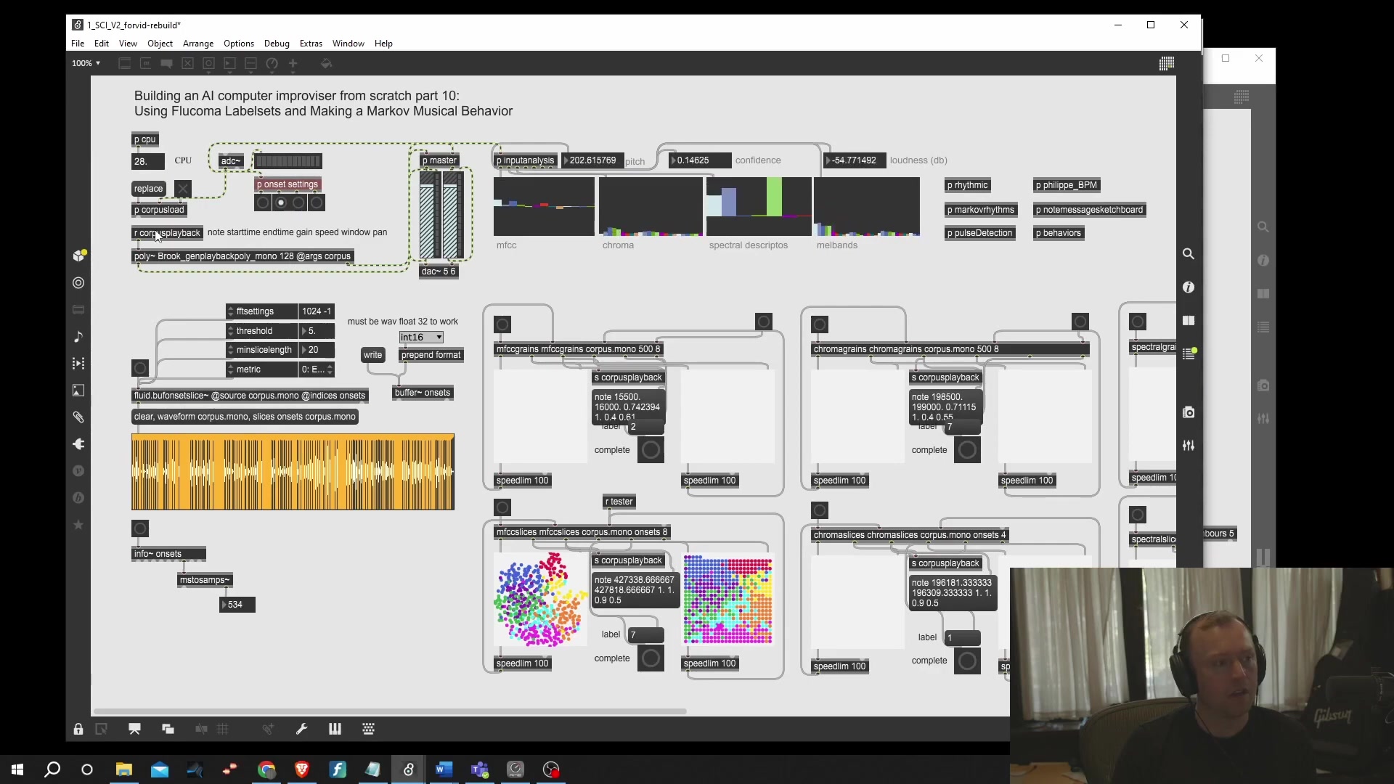
Task: Click the plus add-object icon in top toolbar
Action: (x=293, y=64)
